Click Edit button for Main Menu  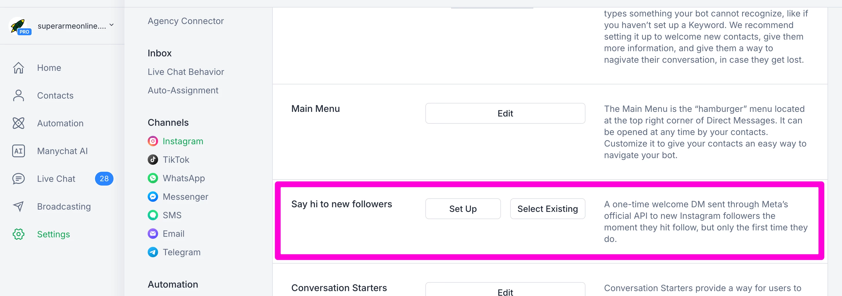[x=505, y=114]
